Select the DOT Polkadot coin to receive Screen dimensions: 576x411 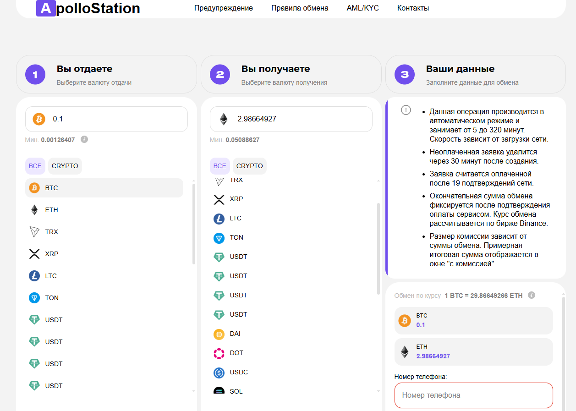click(x=236, y=353)
